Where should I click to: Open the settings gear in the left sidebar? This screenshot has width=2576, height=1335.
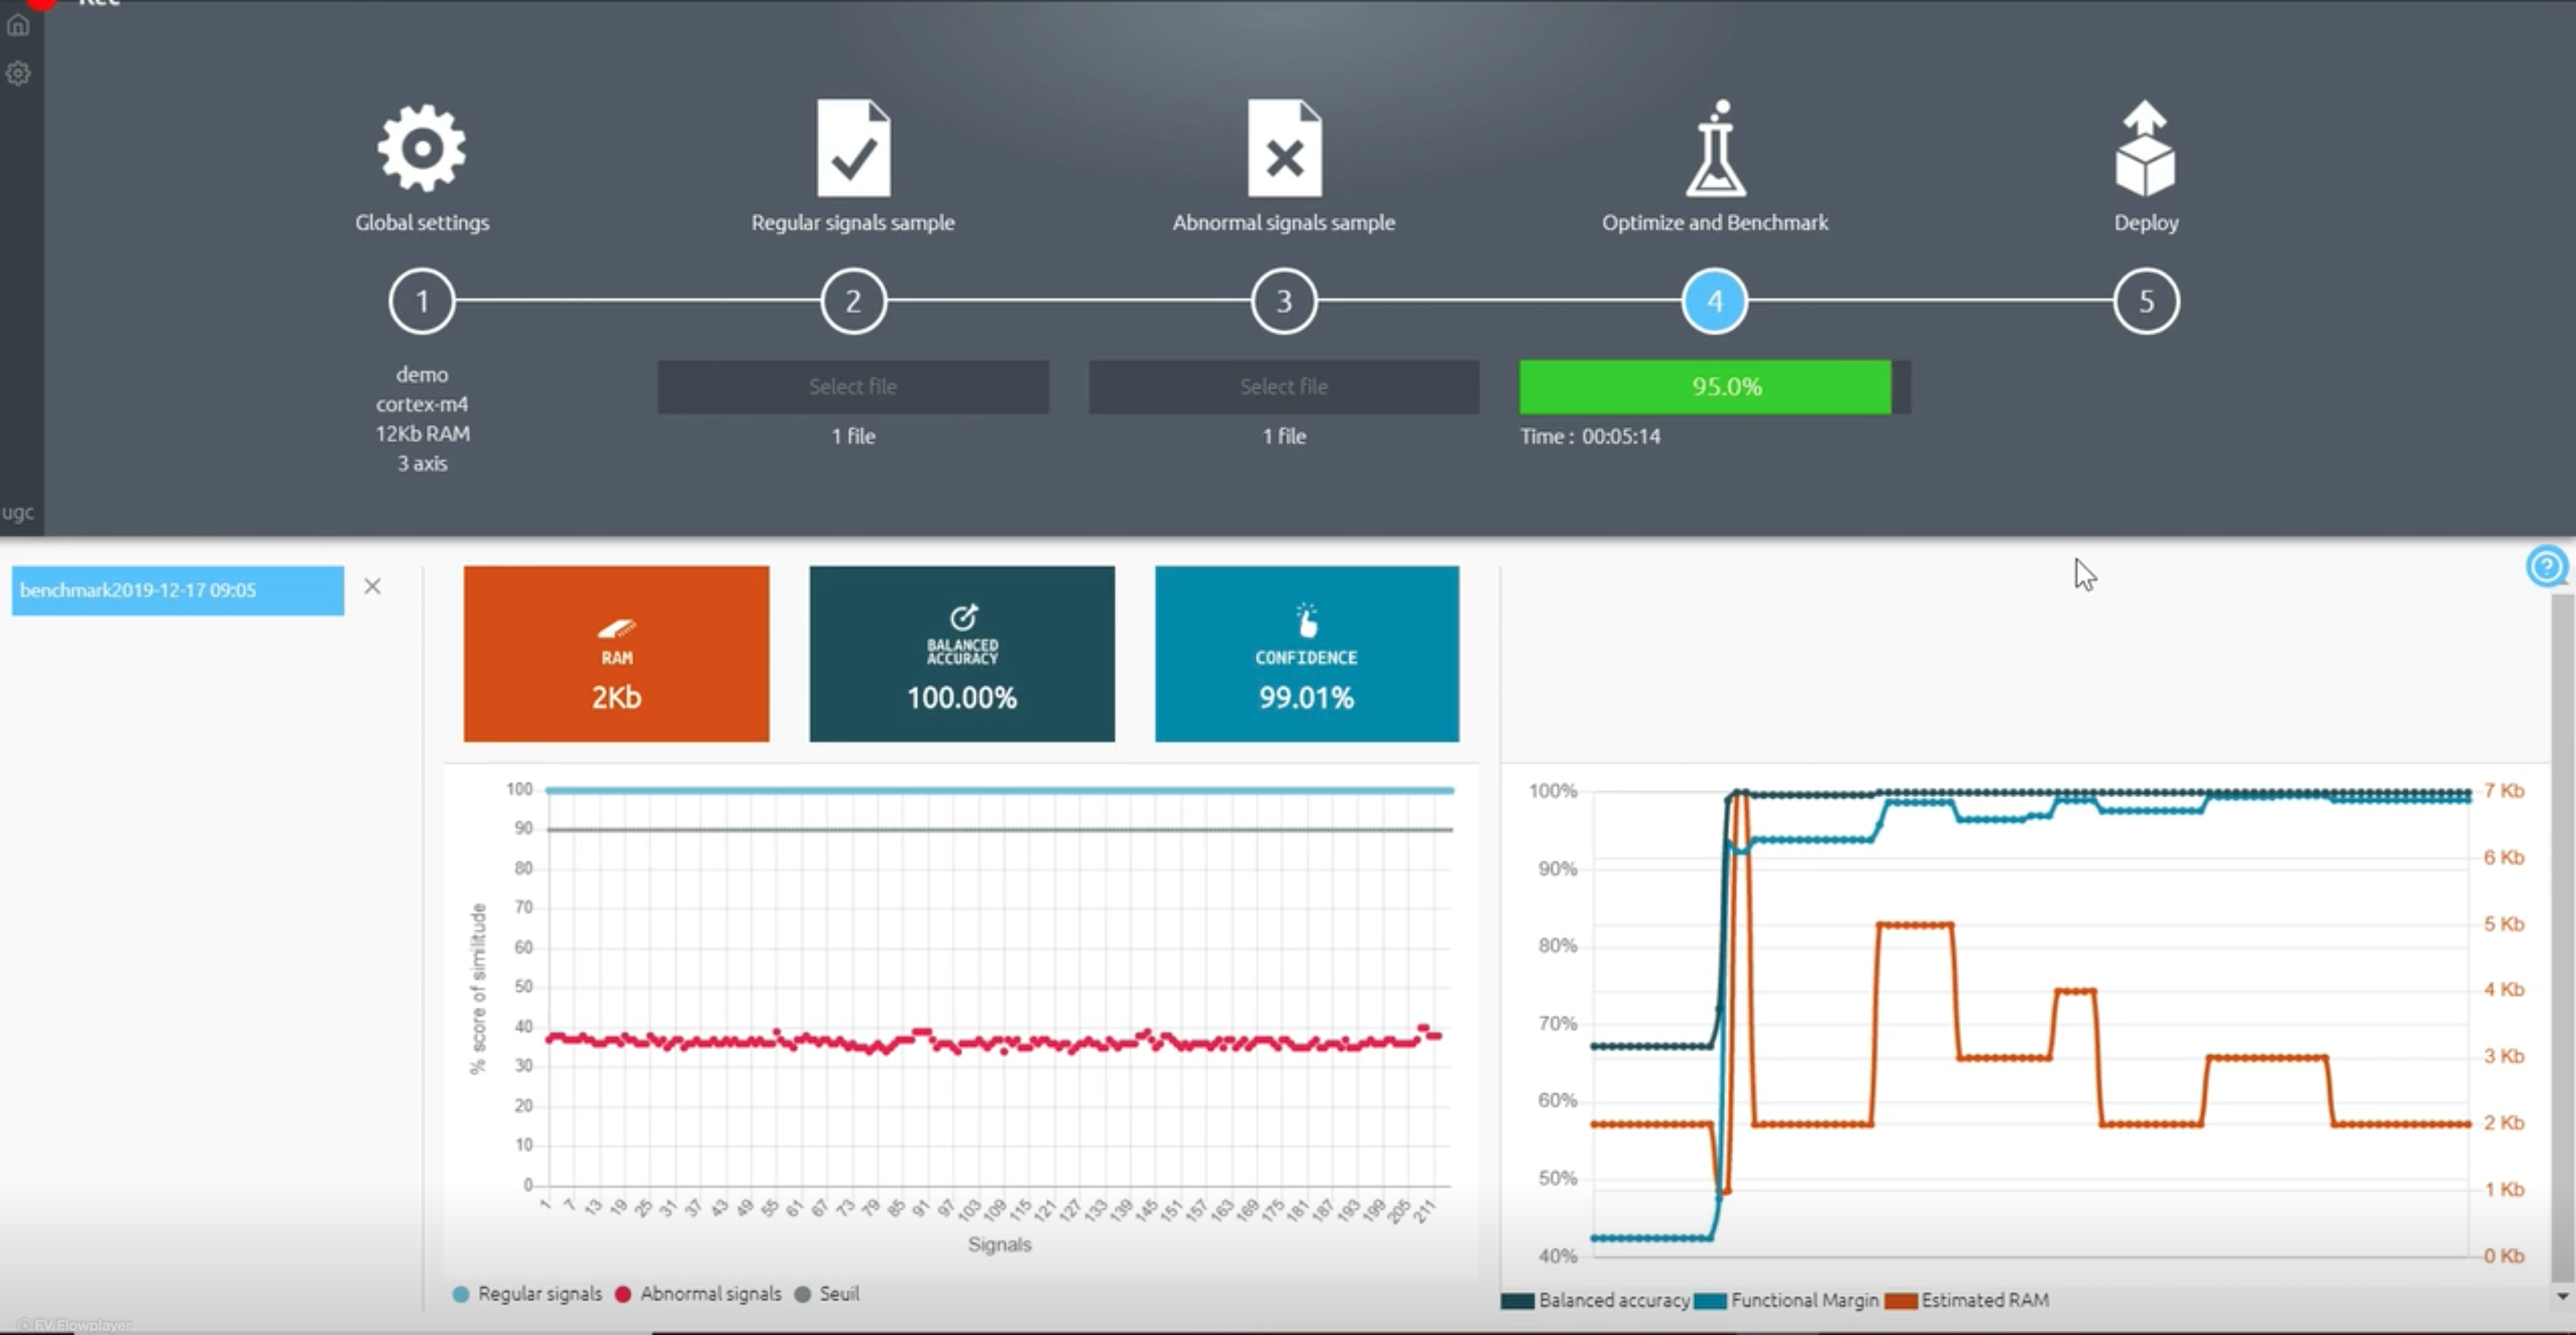point(18,73)
